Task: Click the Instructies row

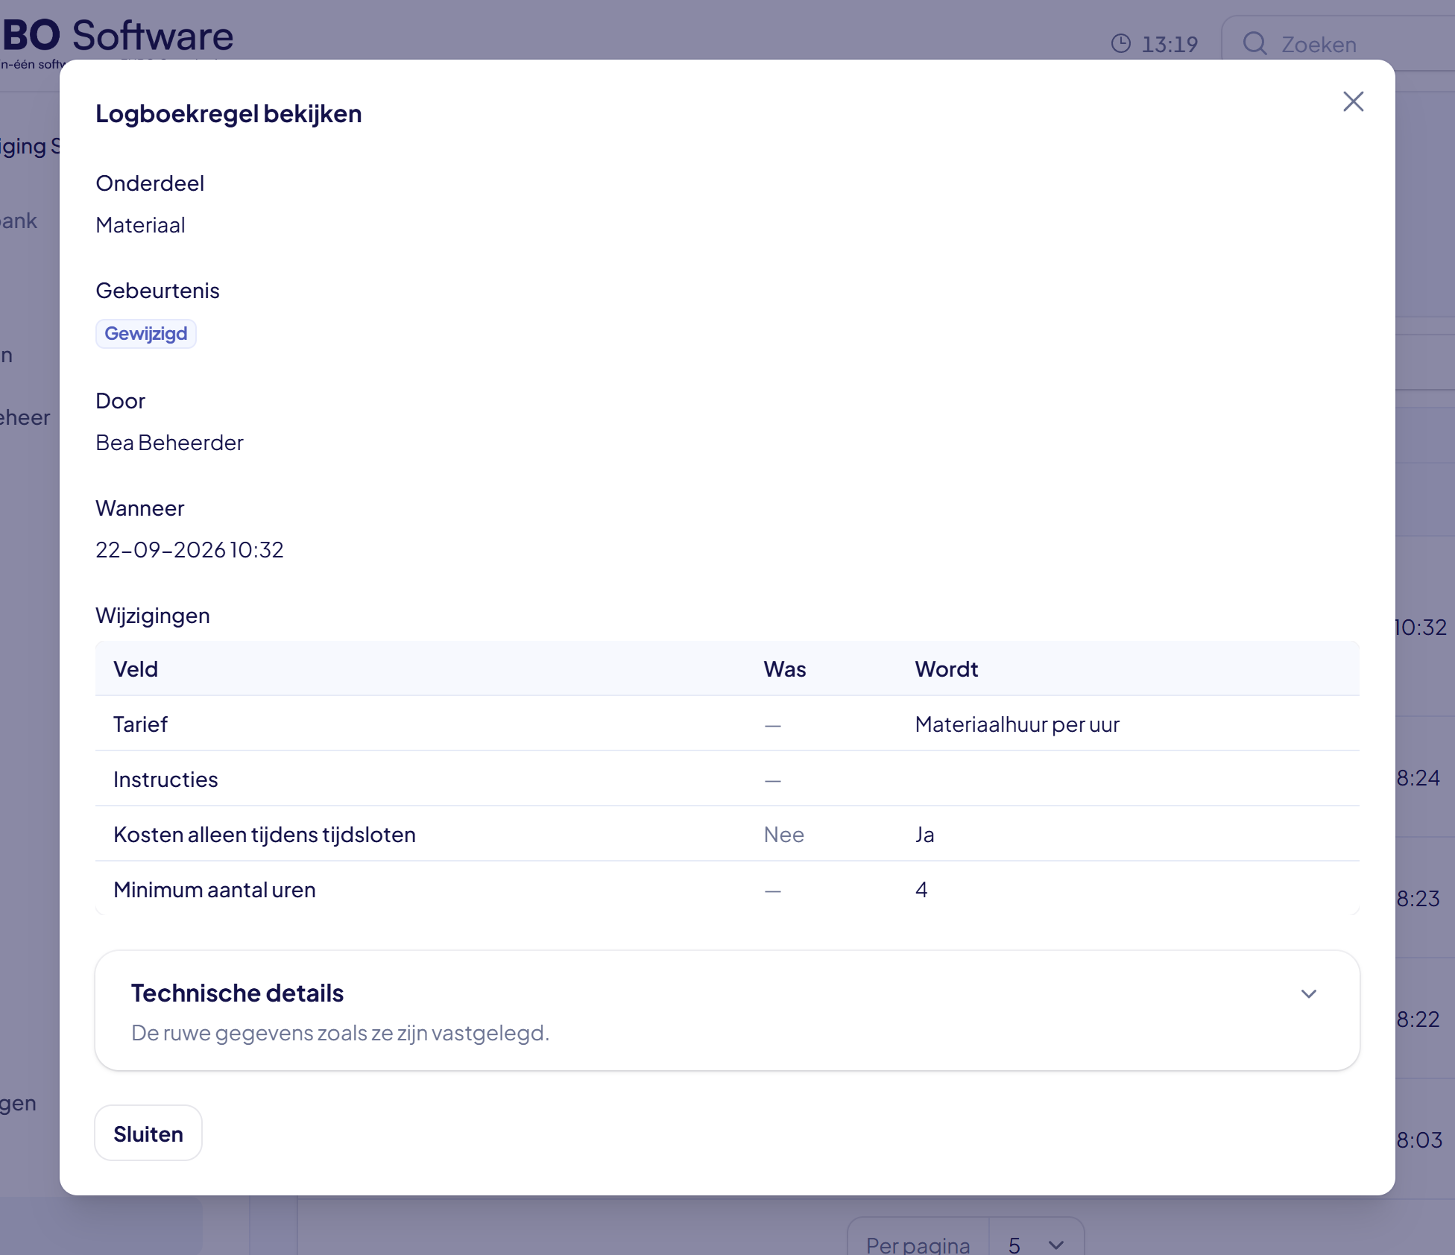Action: point(727,779)
